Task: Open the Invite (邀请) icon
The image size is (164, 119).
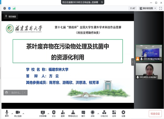Action: 63,113
